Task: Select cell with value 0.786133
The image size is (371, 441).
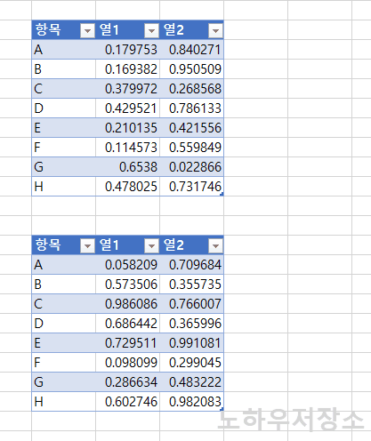Action: [192, 108]
